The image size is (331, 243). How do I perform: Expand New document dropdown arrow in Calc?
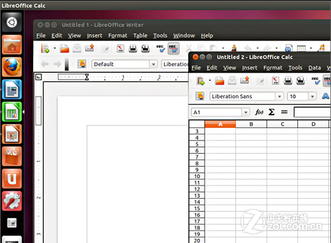pyautogui.click(x=210, y=81)
